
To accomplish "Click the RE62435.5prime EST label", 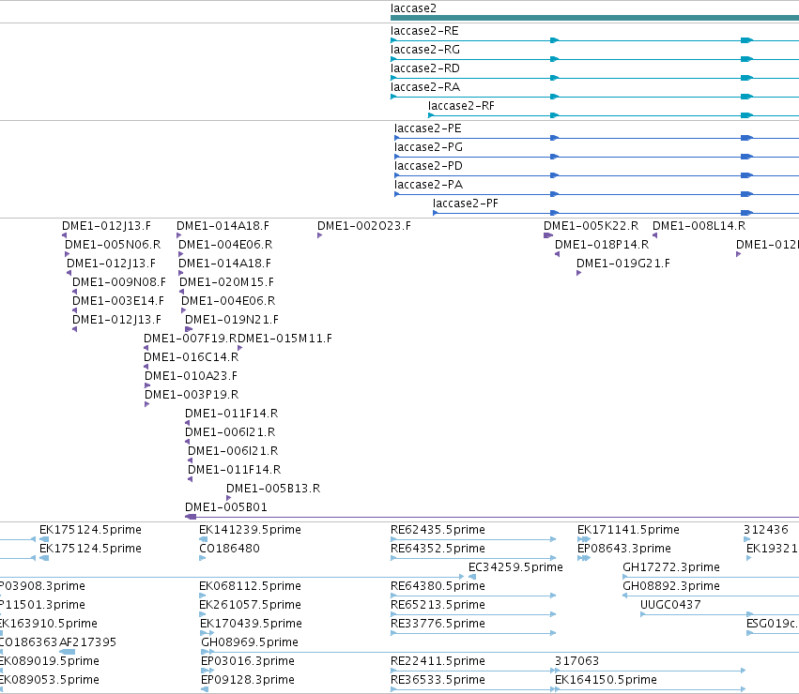I will pos(438,530).
